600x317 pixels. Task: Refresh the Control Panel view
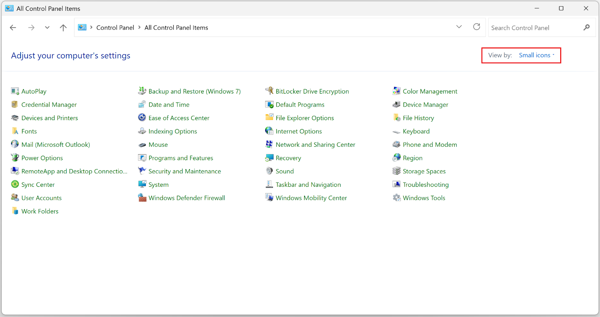pyautogui.click(x=477, y=27)
